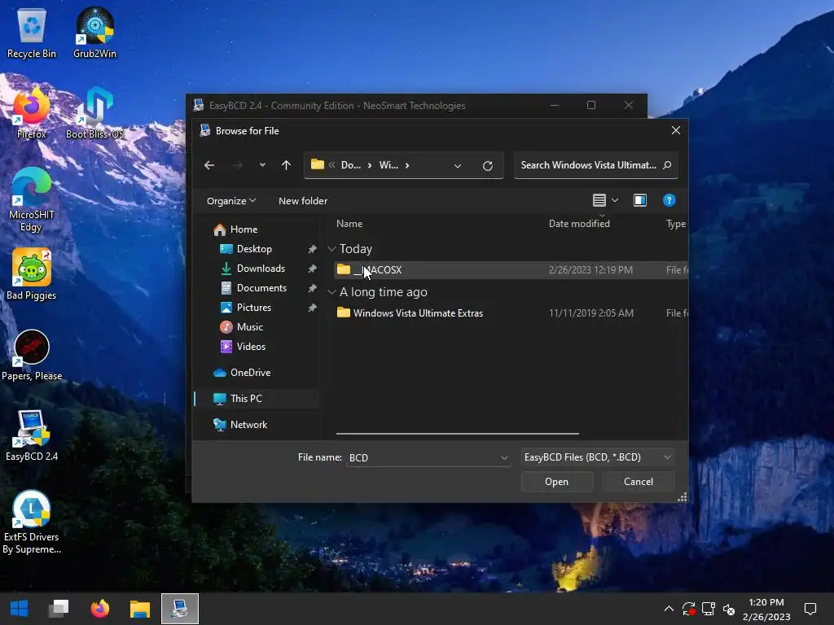The width and height of the screenshot is (834, 625).
Task: Select Grub2Win desktop shortcut
Action: pos(94,33)
